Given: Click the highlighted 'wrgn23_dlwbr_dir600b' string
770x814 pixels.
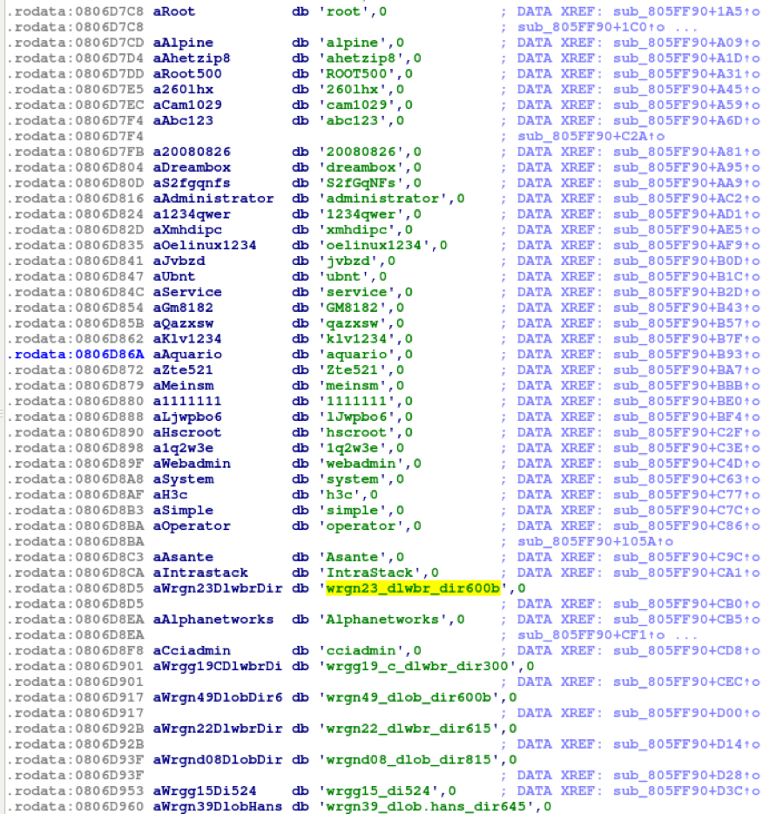Looking at the screenshot, I should (x=413, y=588).
